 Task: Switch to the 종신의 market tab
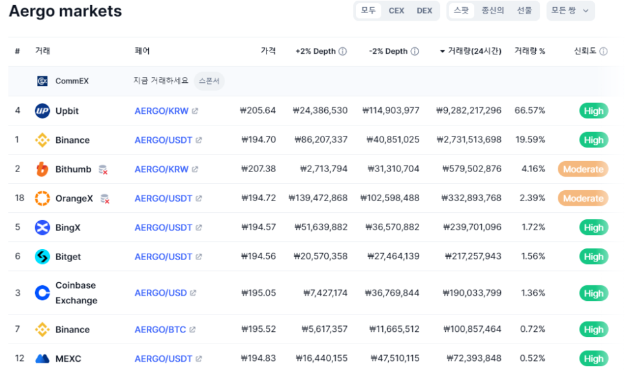492,10
